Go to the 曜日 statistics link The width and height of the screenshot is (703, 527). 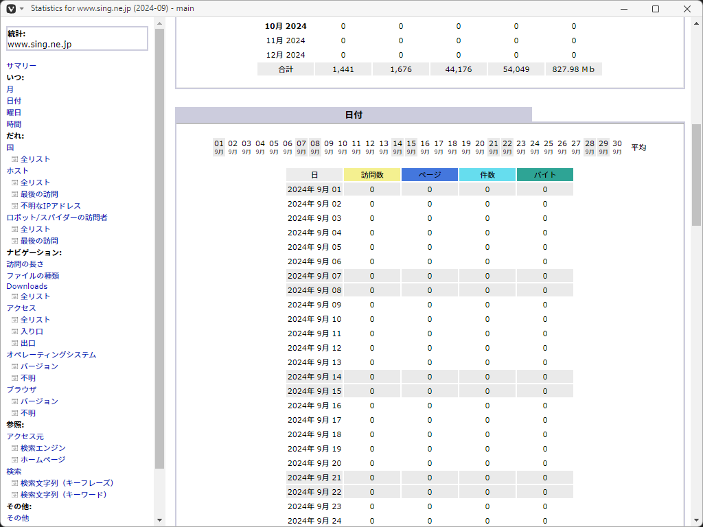[14, 113]
